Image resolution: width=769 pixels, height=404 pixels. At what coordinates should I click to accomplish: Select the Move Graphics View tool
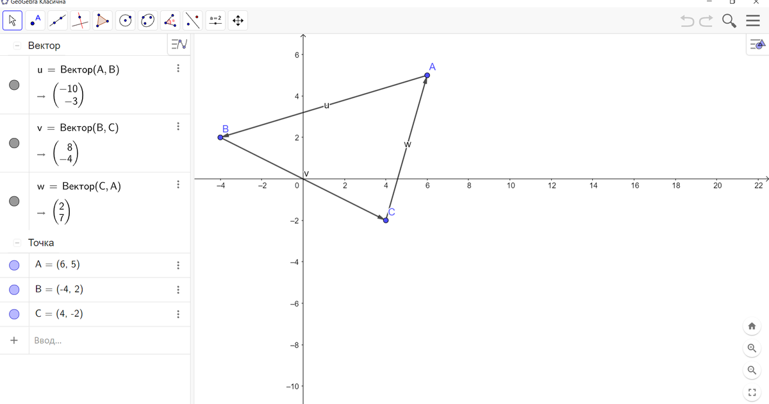(236, 20)
